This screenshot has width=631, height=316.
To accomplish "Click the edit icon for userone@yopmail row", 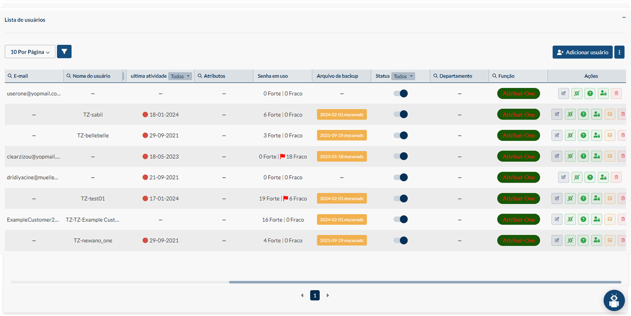I will coord(564,93).
